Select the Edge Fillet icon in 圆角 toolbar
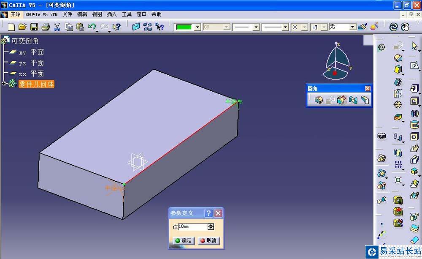This screenshot has width=422, height=259. pos(319,100)
